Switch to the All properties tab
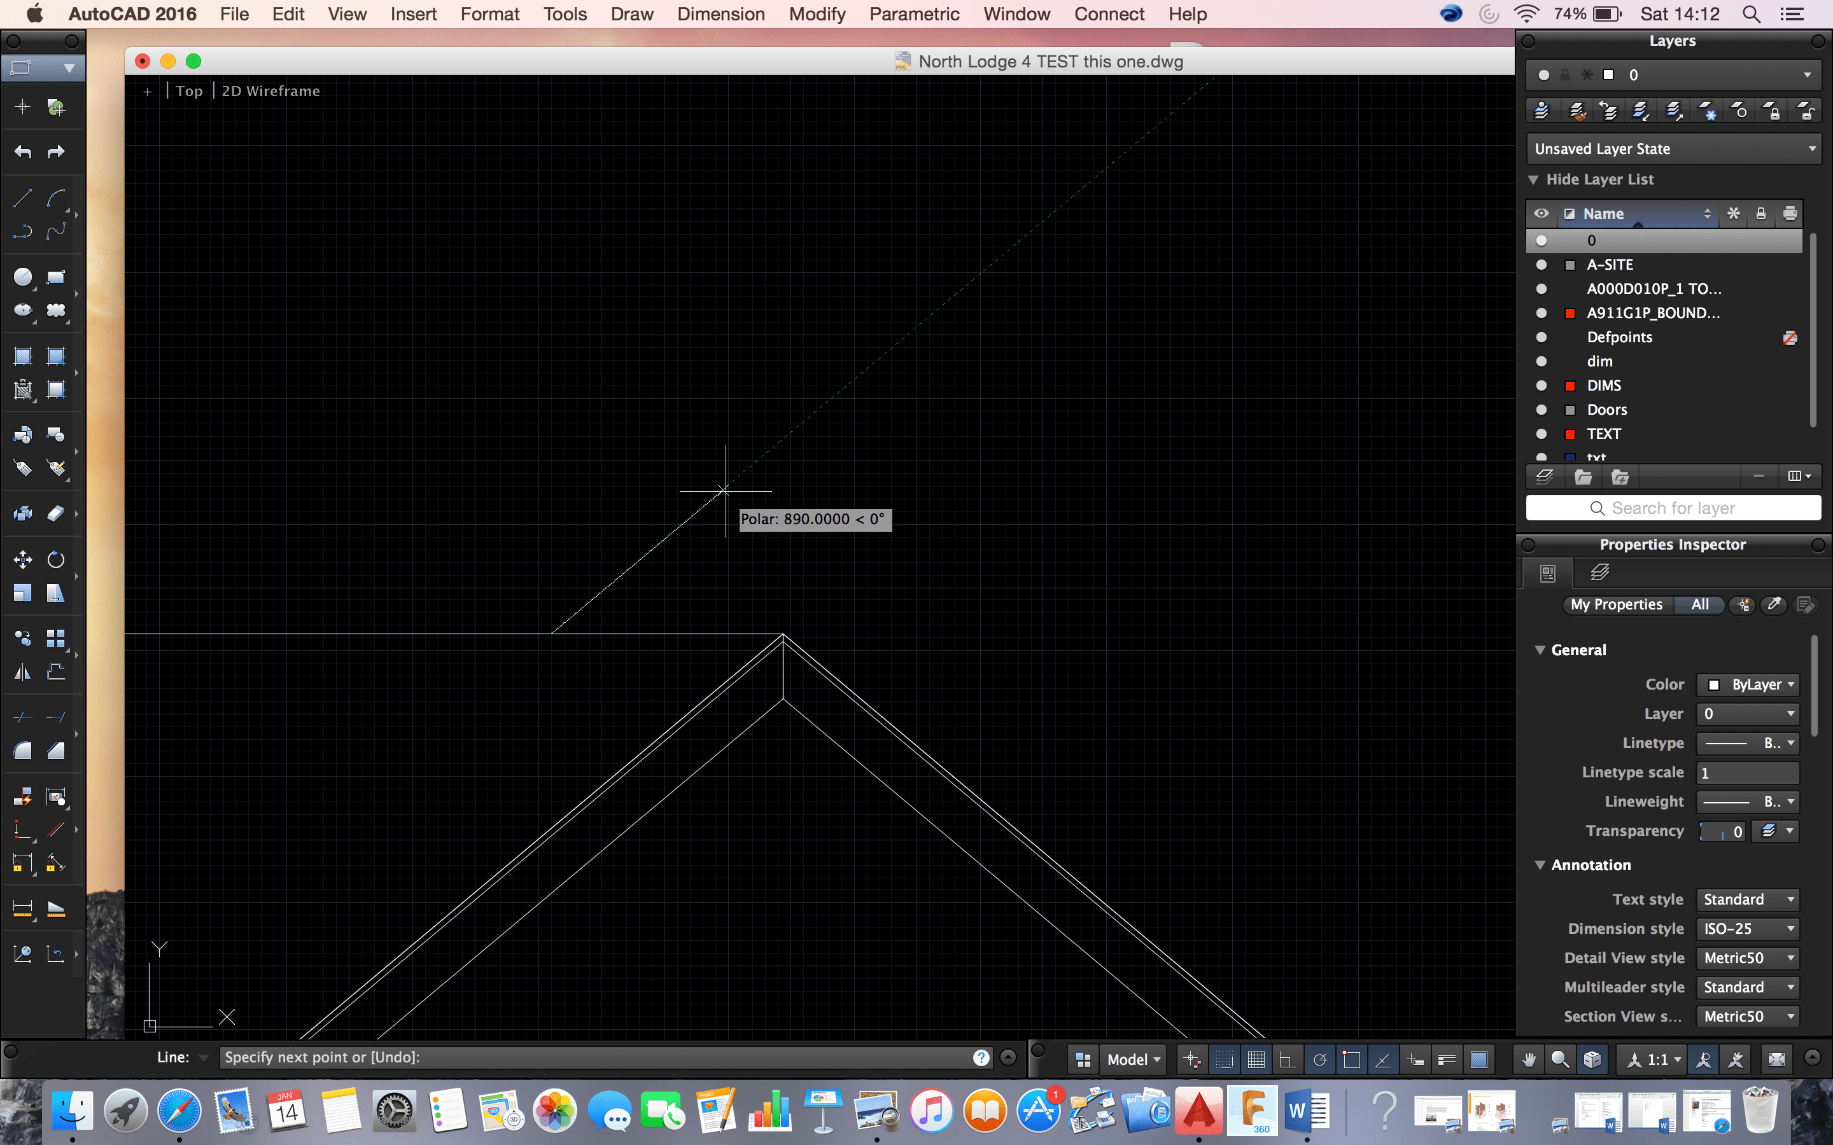The height and width of the screenshot is (1145, 1833). [1700, 604]
